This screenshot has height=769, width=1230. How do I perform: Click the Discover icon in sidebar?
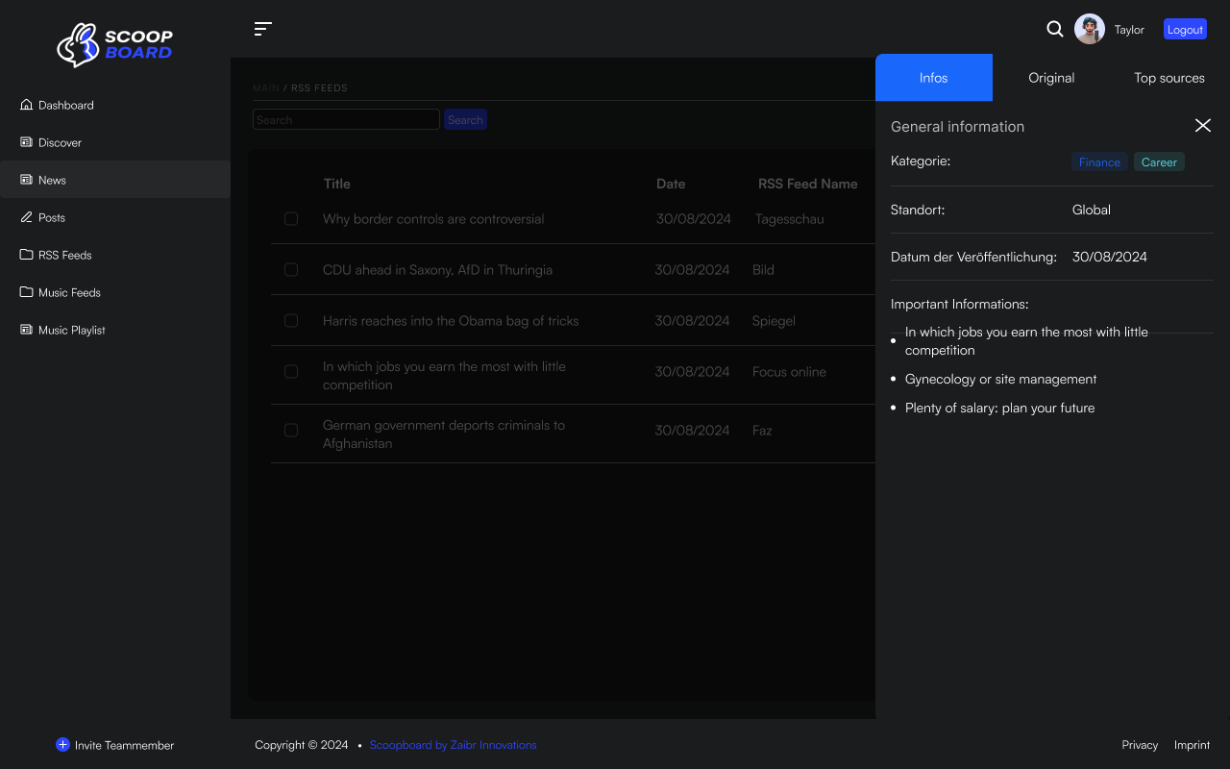(26, 142)
